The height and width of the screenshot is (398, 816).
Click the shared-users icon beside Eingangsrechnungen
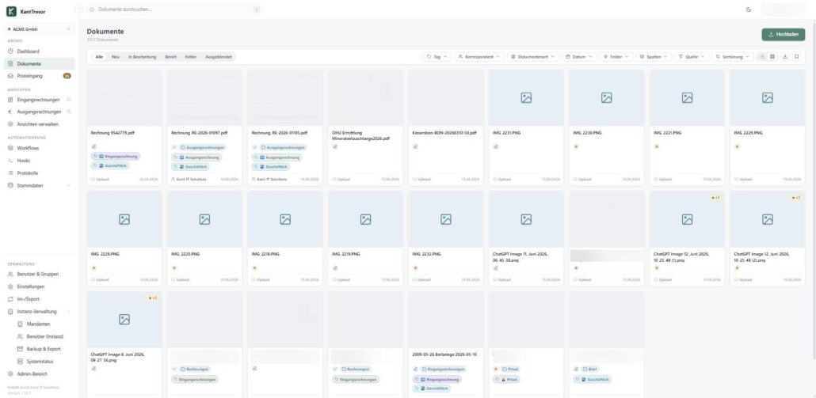[x=69, y=99]
